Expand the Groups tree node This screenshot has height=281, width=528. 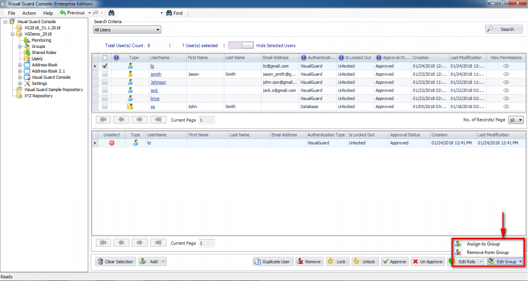(x=20, y=46)
